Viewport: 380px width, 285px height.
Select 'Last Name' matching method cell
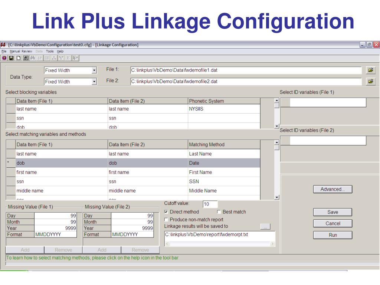[x=224, y=154]
